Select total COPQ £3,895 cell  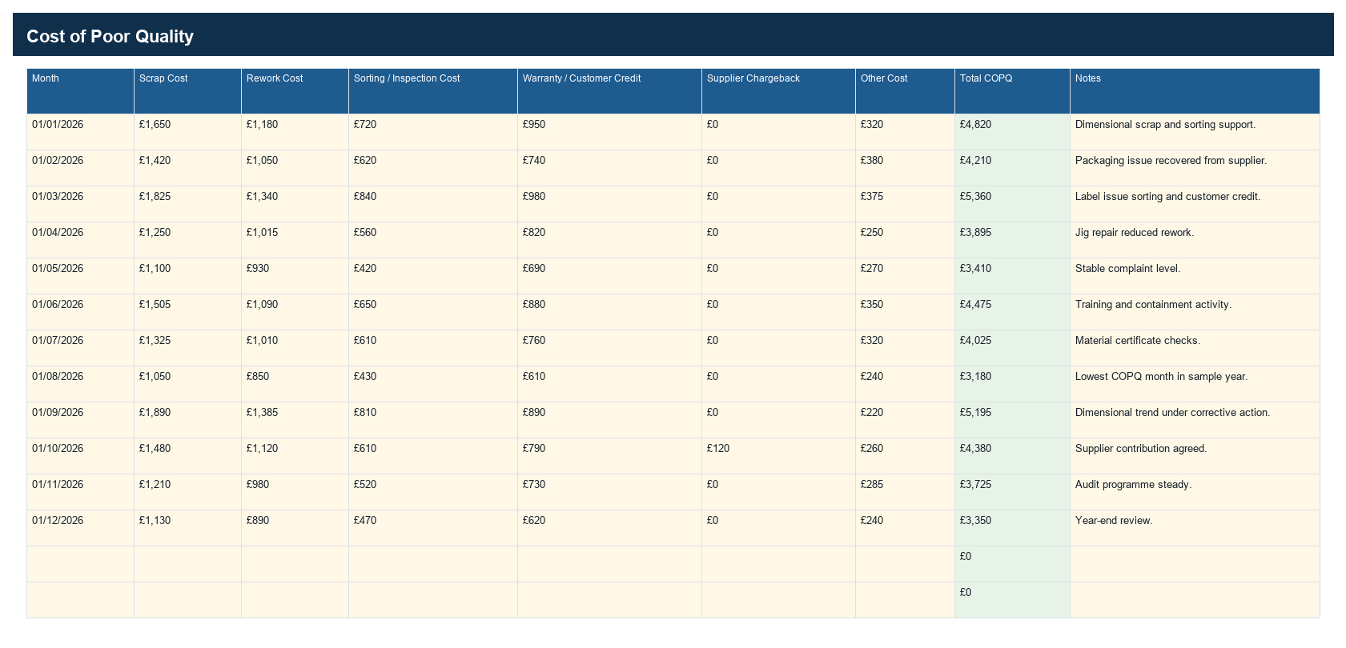[x=1012, y=240]
